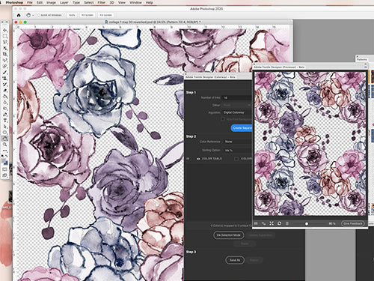Click the Fill Screen button
374x281 pixels.
pyautogui.click(x=106, y=15)
